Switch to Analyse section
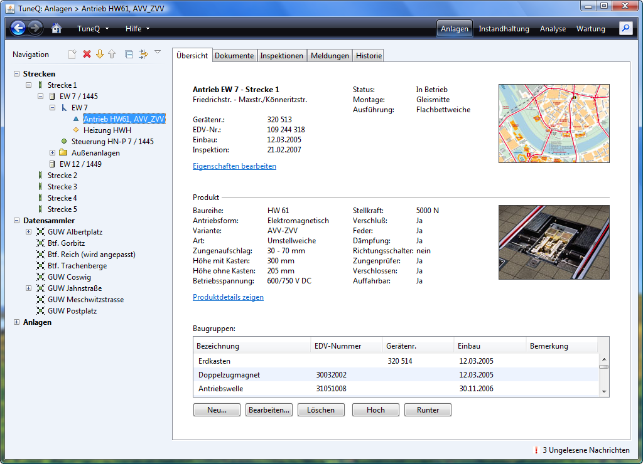 tap(553, 29)
